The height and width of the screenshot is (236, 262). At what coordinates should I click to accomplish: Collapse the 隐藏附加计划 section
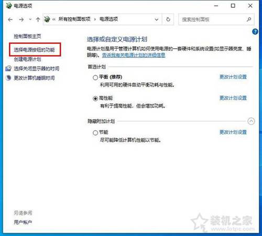tap(251, 121)
